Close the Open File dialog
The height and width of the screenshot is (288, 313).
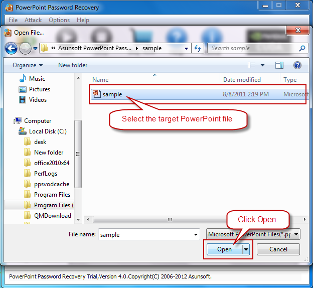pos(298,30)
